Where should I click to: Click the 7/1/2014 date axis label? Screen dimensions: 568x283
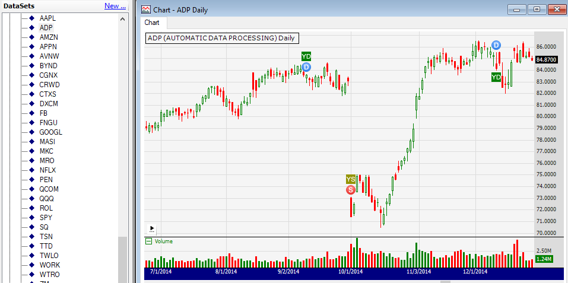tap(160, 271)
